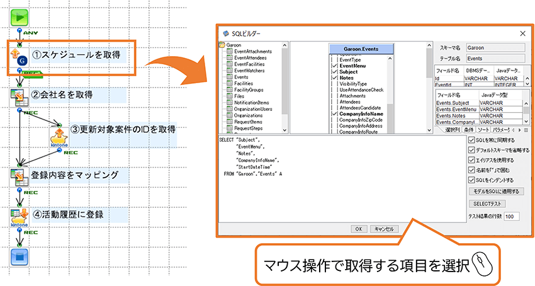The height and width of the screenshot is (286, 535).
Task: Click the EventWatchers table icon
Action: [x=230, y=71]
